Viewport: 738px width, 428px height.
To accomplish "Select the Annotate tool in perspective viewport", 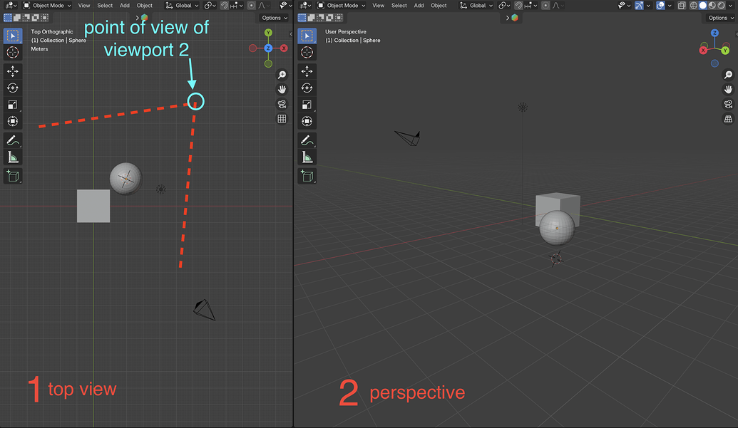I will (x=307, y=140).
